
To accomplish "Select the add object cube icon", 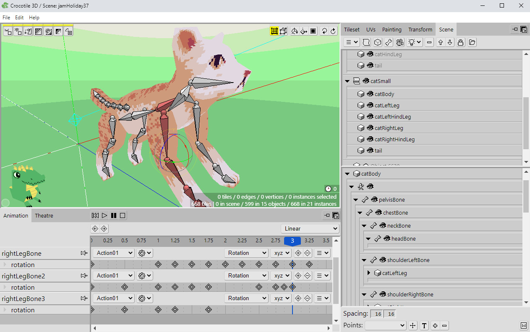I will [x=377, y=42].
